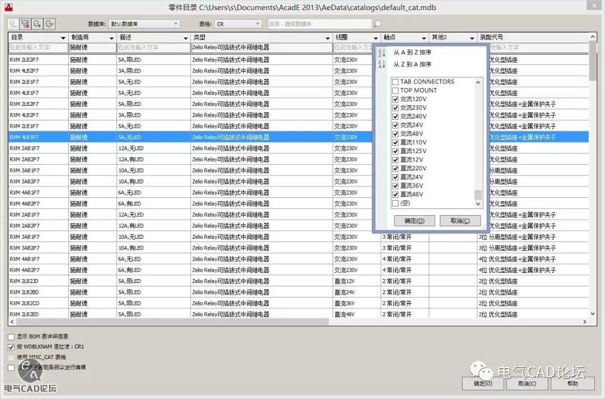Click 帮助 button at bottom right
The width and height of the screenshot is (605, 399).
(x=572, y=384)
